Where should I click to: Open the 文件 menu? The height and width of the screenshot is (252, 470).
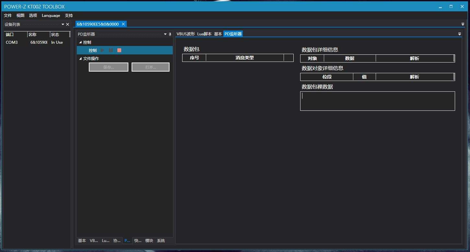pos(8,16)
